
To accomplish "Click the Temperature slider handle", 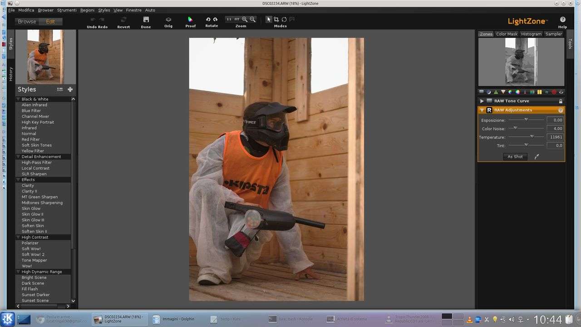I will coord(532,136).
